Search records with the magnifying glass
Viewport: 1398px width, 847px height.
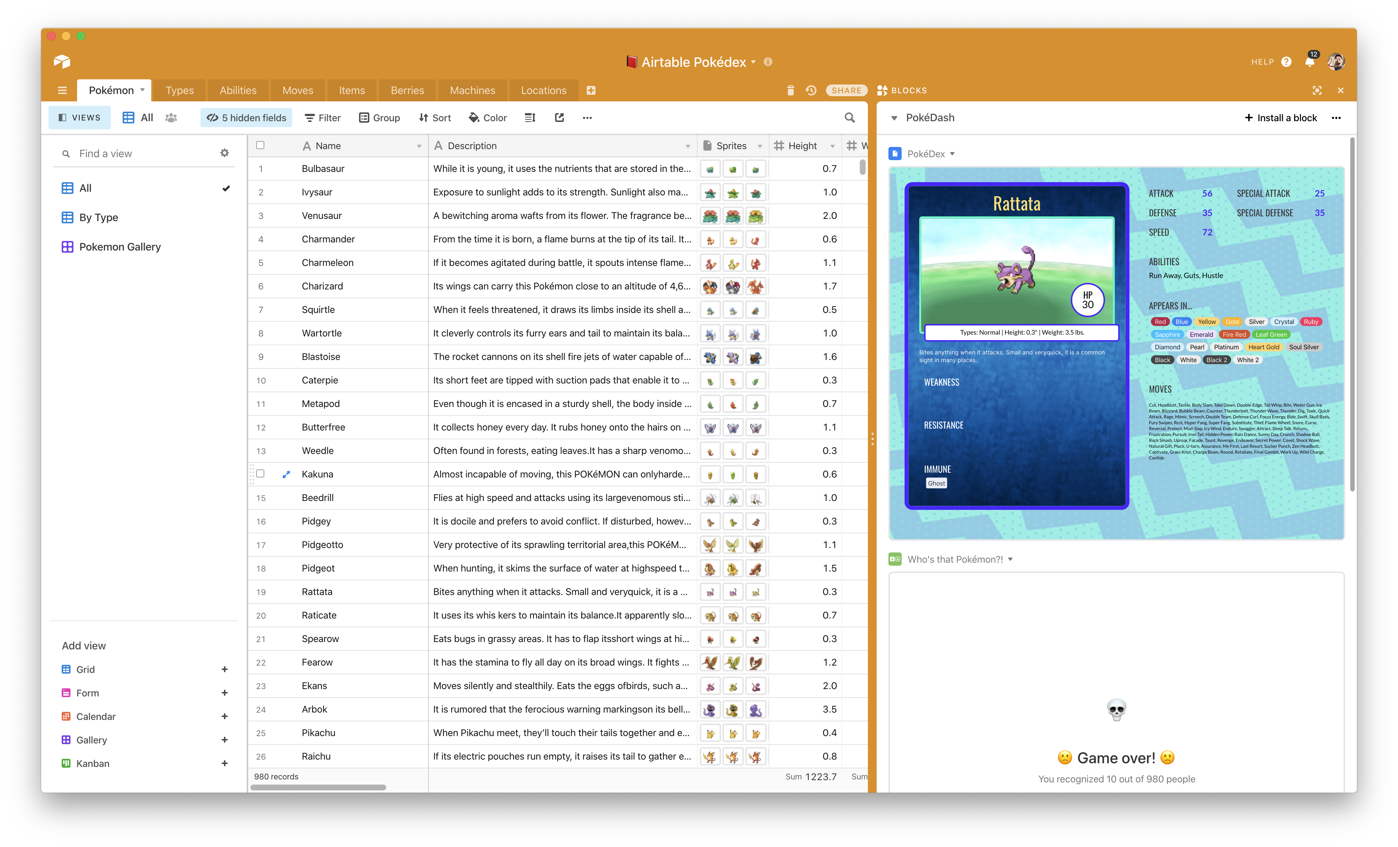(x=850, y=118)
